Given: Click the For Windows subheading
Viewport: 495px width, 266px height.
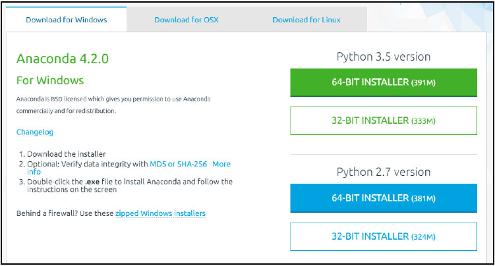Looking at the screenshot, I should [x=50, y=80].
